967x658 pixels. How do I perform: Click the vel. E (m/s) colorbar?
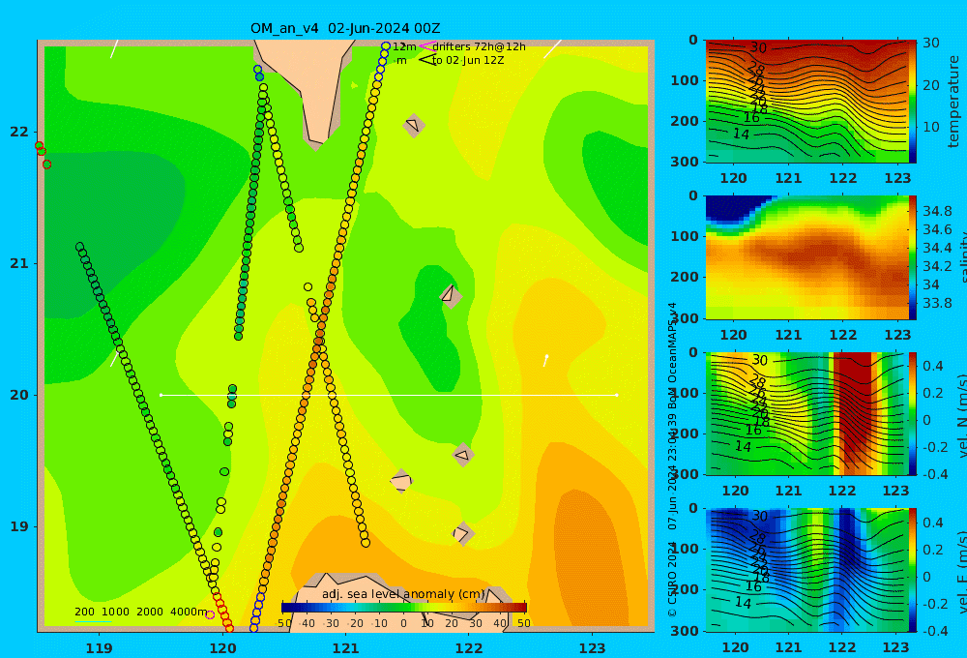click(x=913, y=570)
